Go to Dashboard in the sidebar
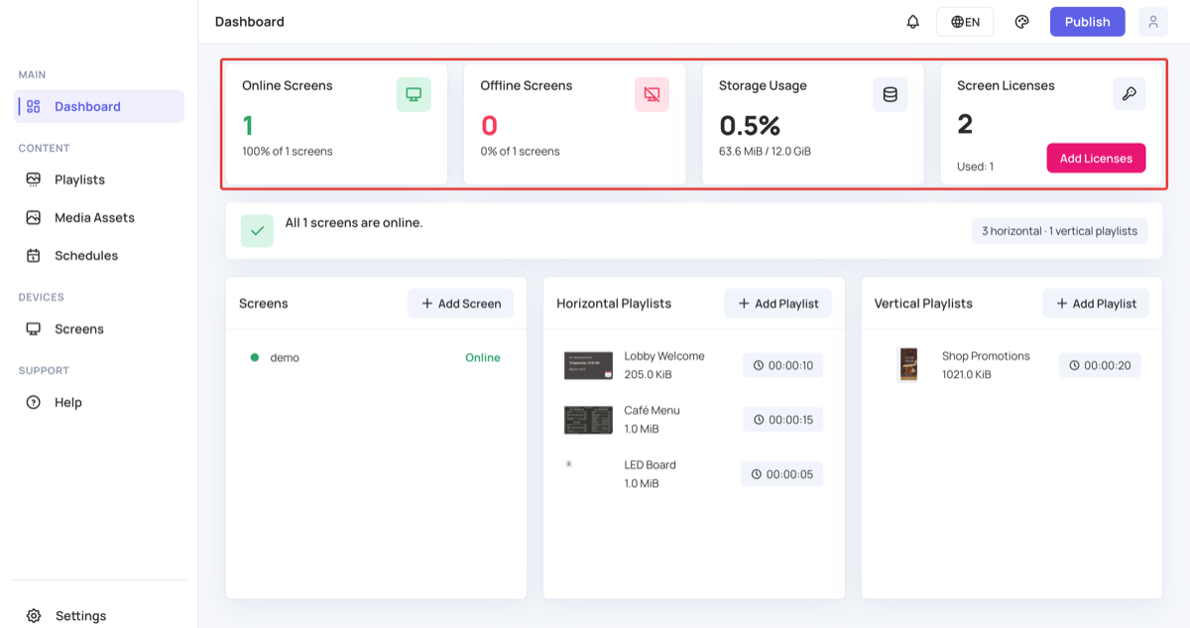This screenshot has height=628, width=1190. coord(99,106)
